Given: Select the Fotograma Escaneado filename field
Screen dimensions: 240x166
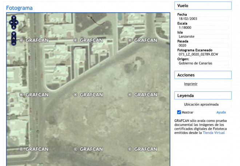Looking at the screenshot, I should [x=203, y=54].
